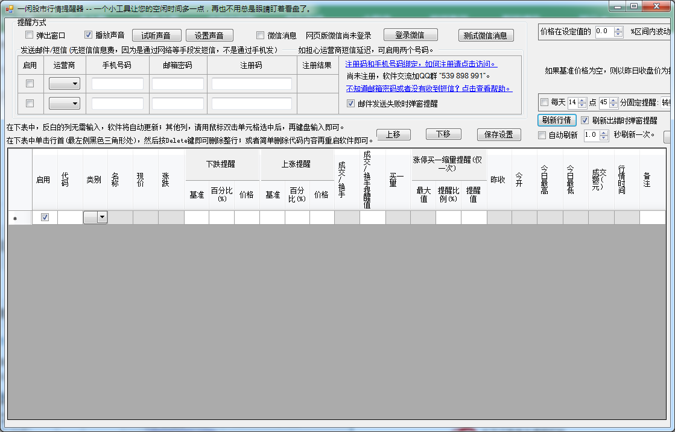Click the 涨停买一缩量提醒 column header
The image size is (675, 432).
click(449, 164)
